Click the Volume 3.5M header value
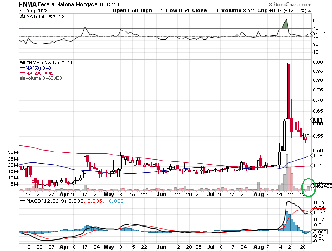332x251 pixels. coord(238,10)
